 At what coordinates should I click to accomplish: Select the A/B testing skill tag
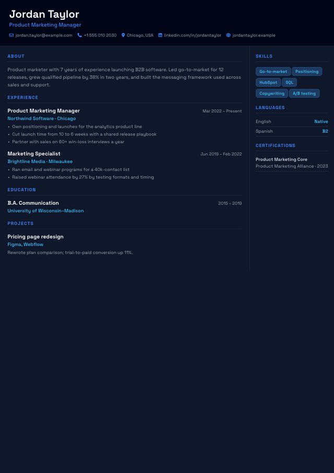coord(304,93)
